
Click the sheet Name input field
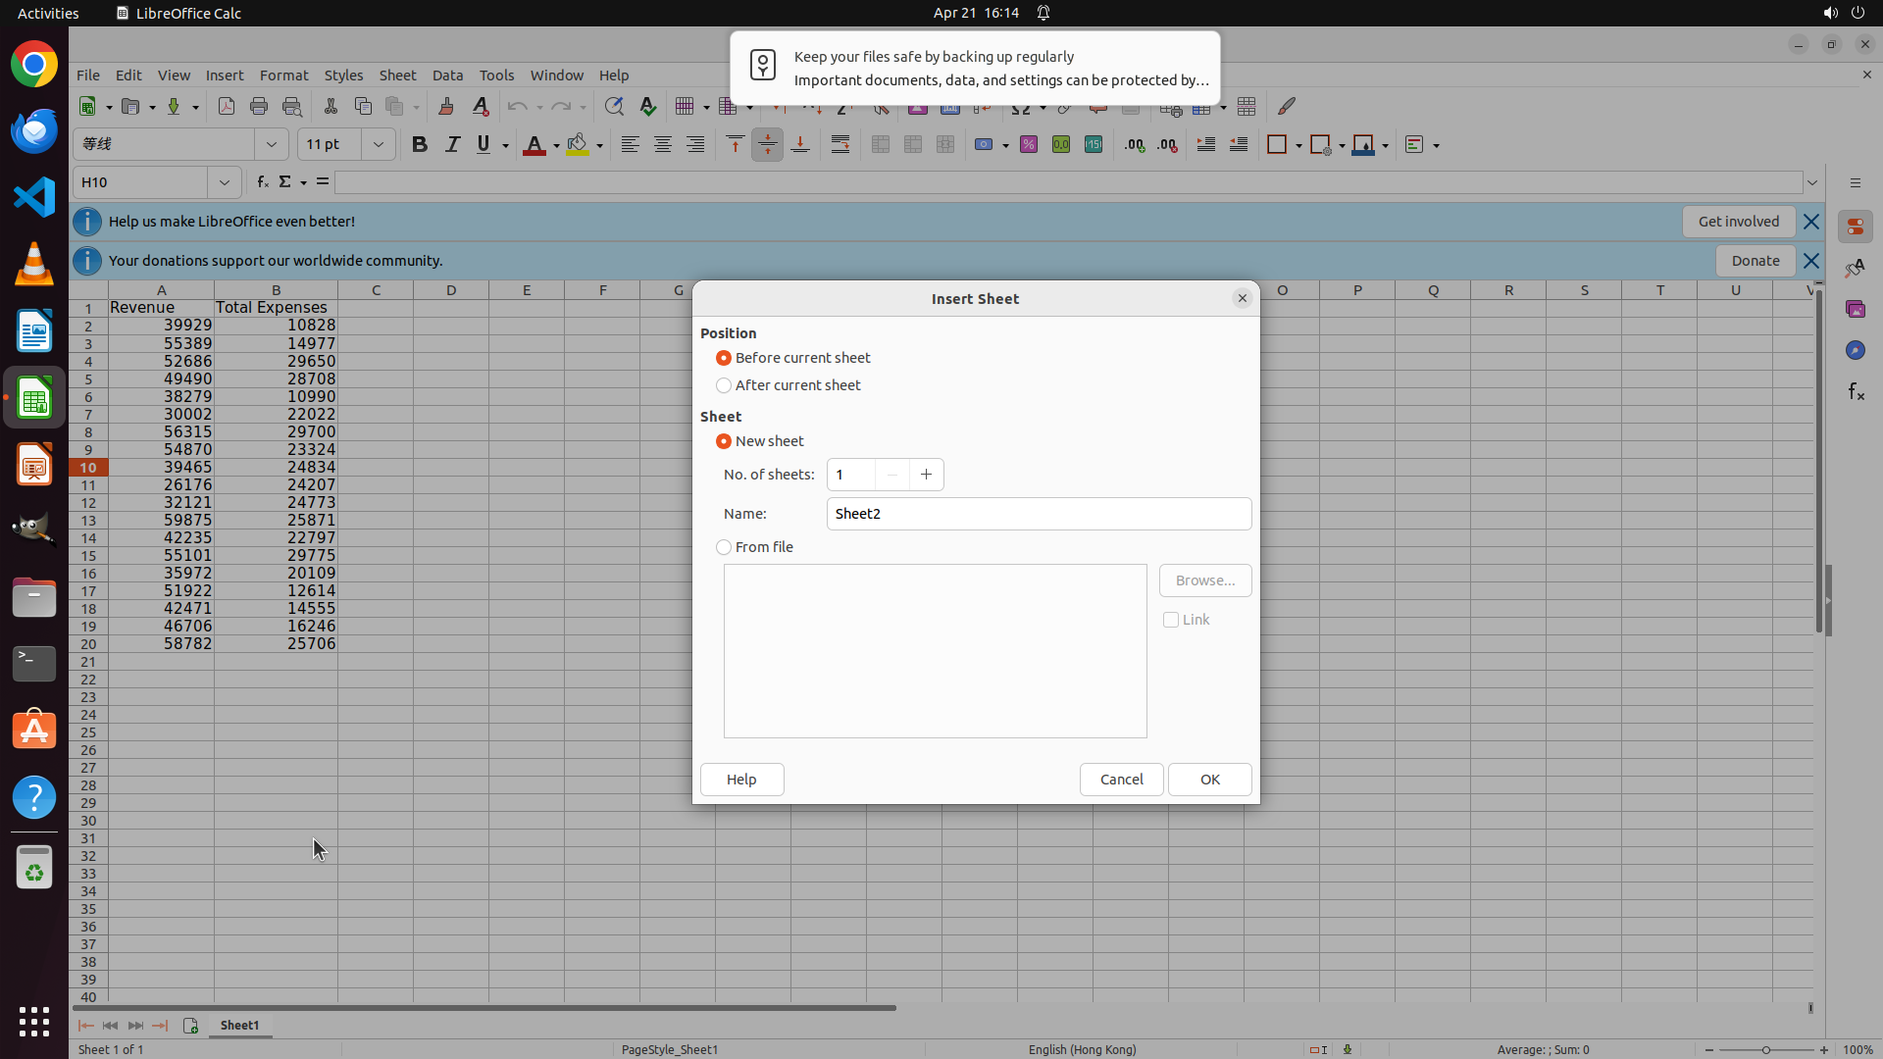[x=1038, y=514]
